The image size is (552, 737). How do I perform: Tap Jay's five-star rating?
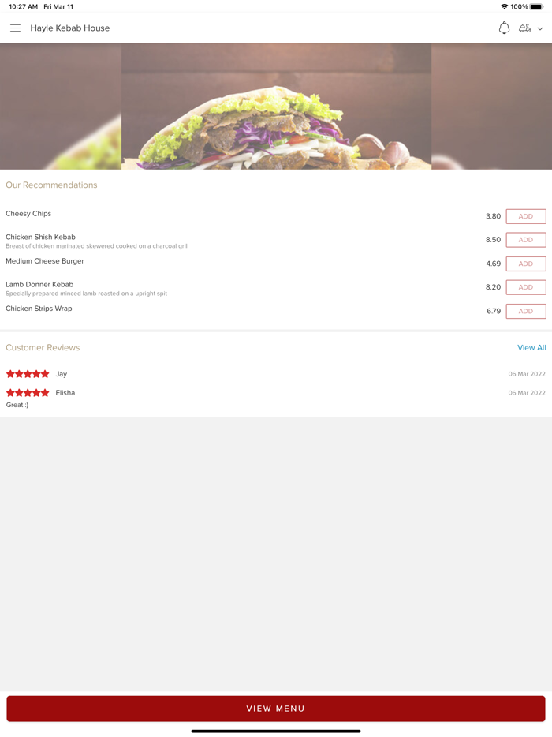(28, 374)
